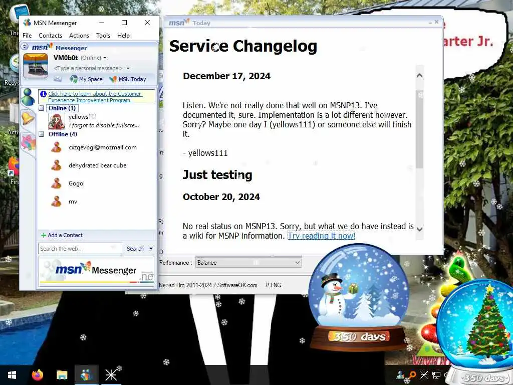Viewport: 513px width, 385px height.
Task: Select contact Gogo!
Action: point(77,183)
